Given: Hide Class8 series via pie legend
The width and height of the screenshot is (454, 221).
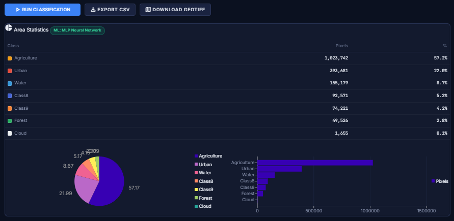Looking at the screenshot, I should click(206, 181).
